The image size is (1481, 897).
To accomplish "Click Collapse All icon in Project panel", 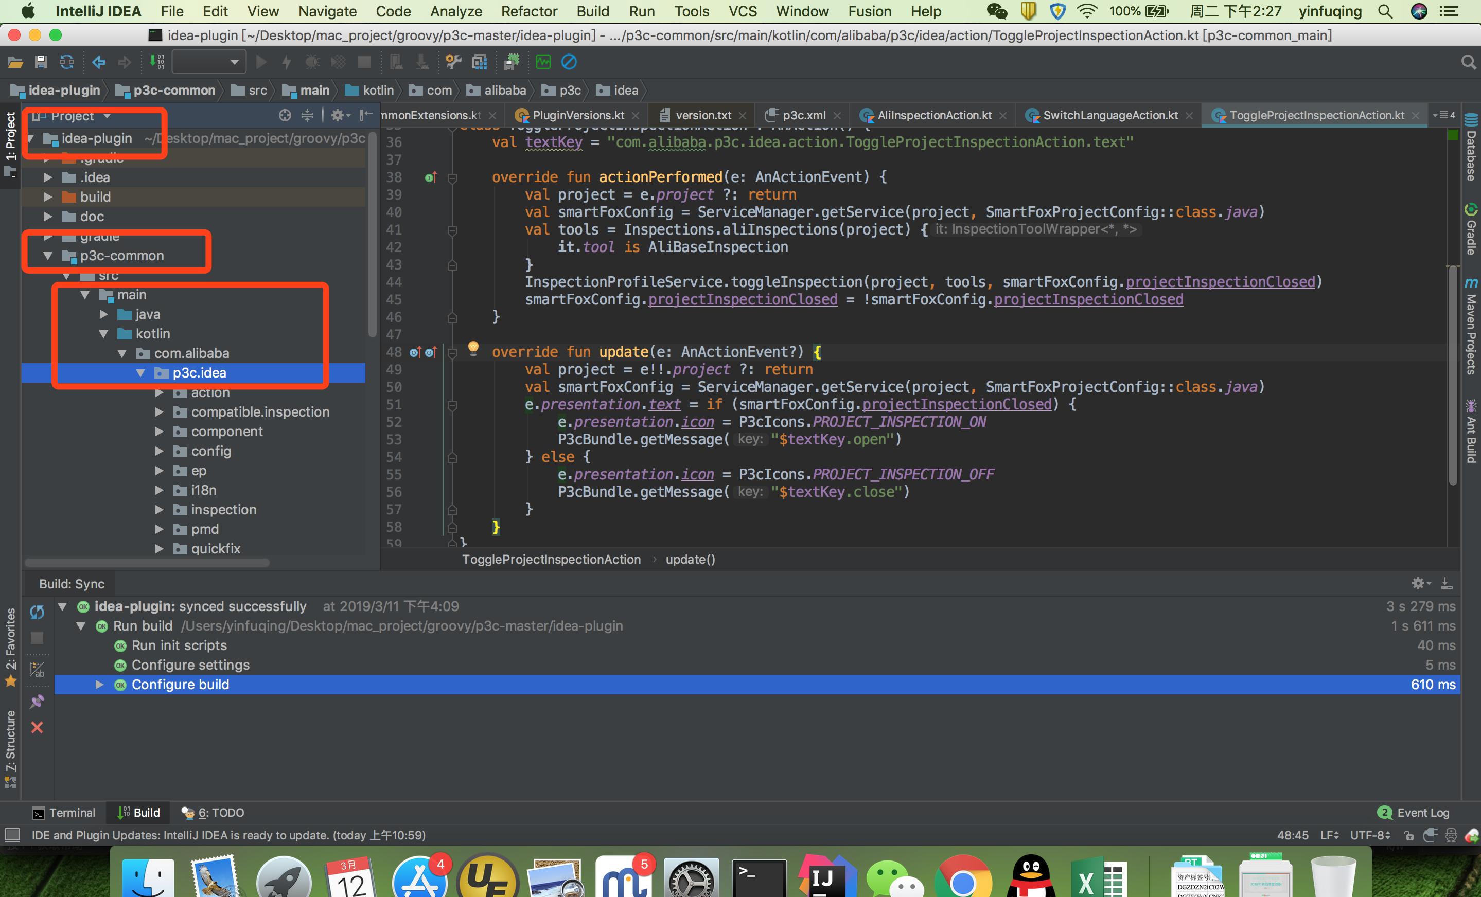I will point(307,115).
